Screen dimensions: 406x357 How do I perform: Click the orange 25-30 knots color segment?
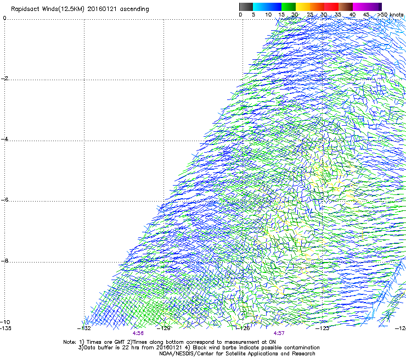pyautogui.click(x=317, y=7)
